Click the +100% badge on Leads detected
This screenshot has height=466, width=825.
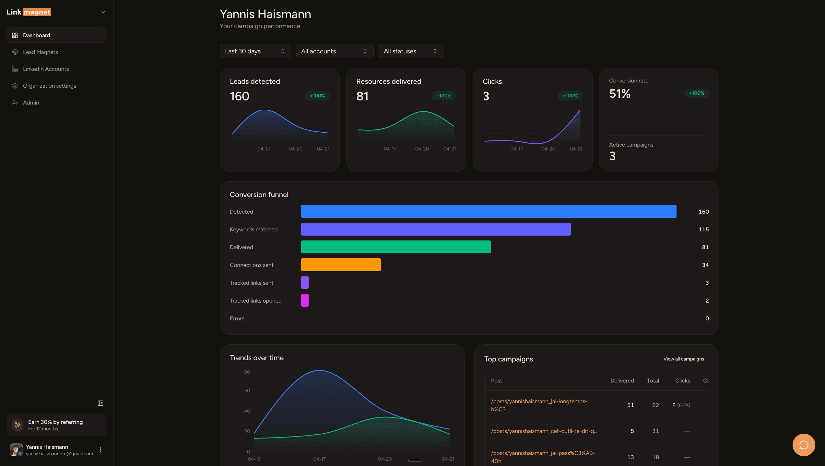(317, 96)
